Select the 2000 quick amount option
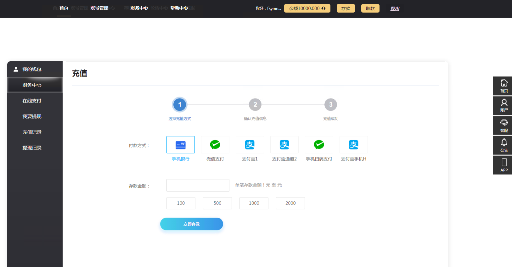The height and width of the screenshot is (267, 512). (290, 203)
